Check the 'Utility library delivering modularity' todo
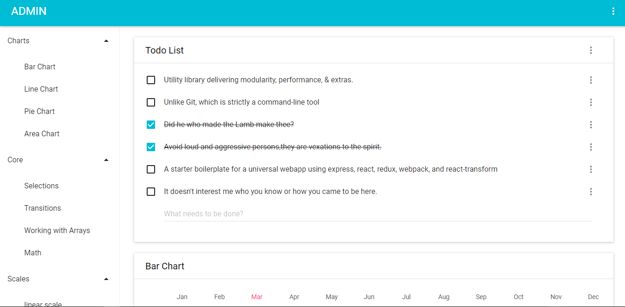The image size is (625, 307). pos(151,80)
